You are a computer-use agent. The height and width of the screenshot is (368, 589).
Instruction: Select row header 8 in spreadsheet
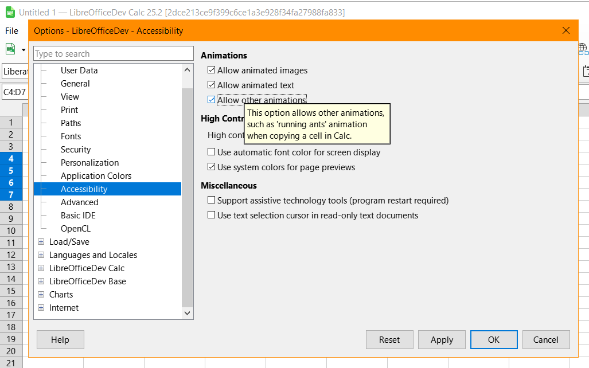coord(11,206)
